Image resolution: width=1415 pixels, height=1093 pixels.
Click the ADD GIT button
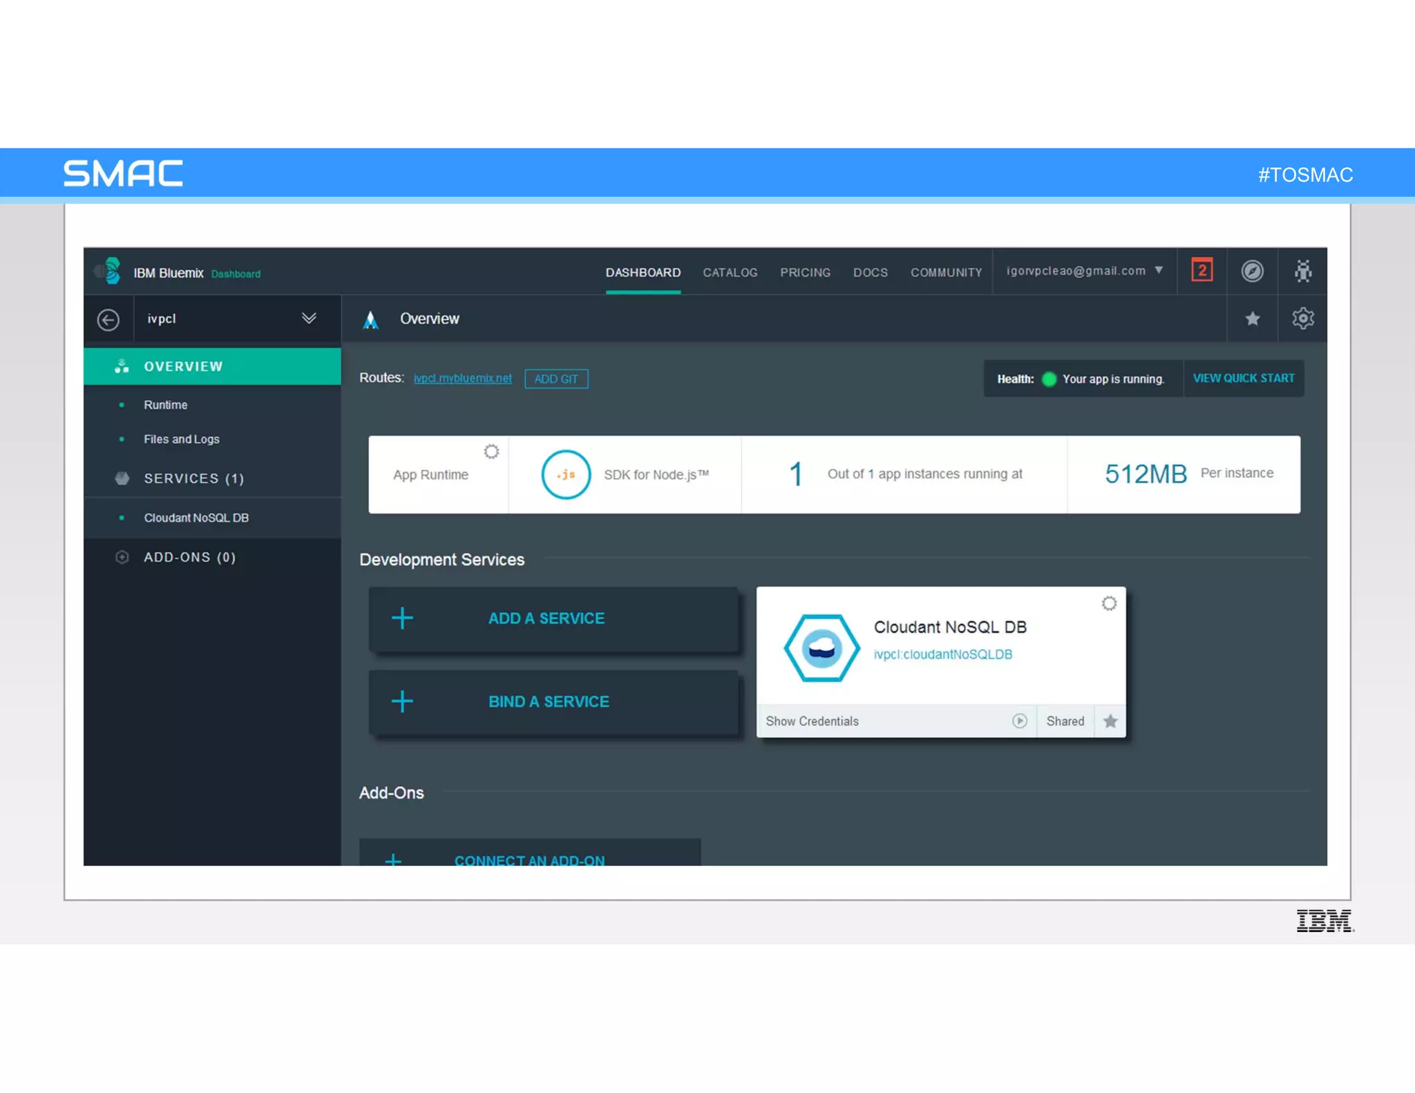click(556, 379)
